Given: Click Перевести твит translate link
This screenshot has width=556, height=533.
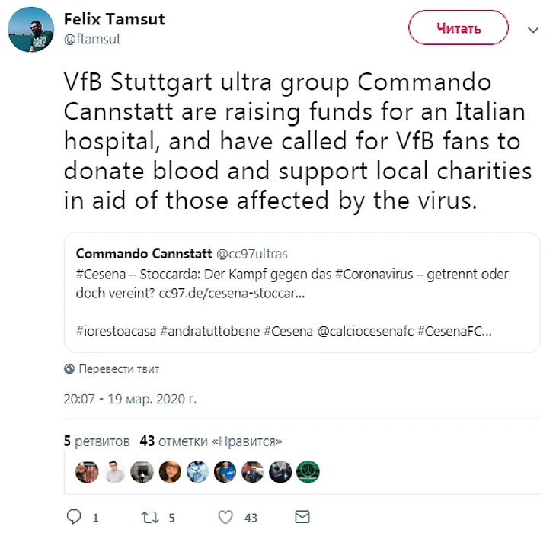Looking at the screenshot, I should (119, 369).
